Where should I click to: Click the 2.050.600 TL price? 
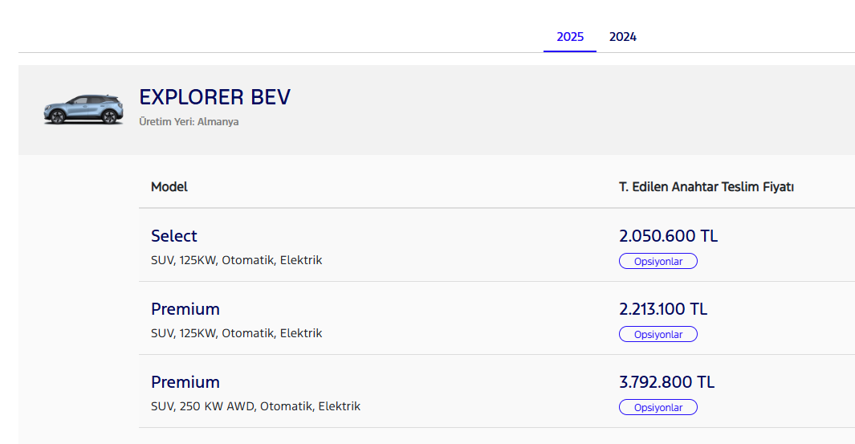pos(668,236)
